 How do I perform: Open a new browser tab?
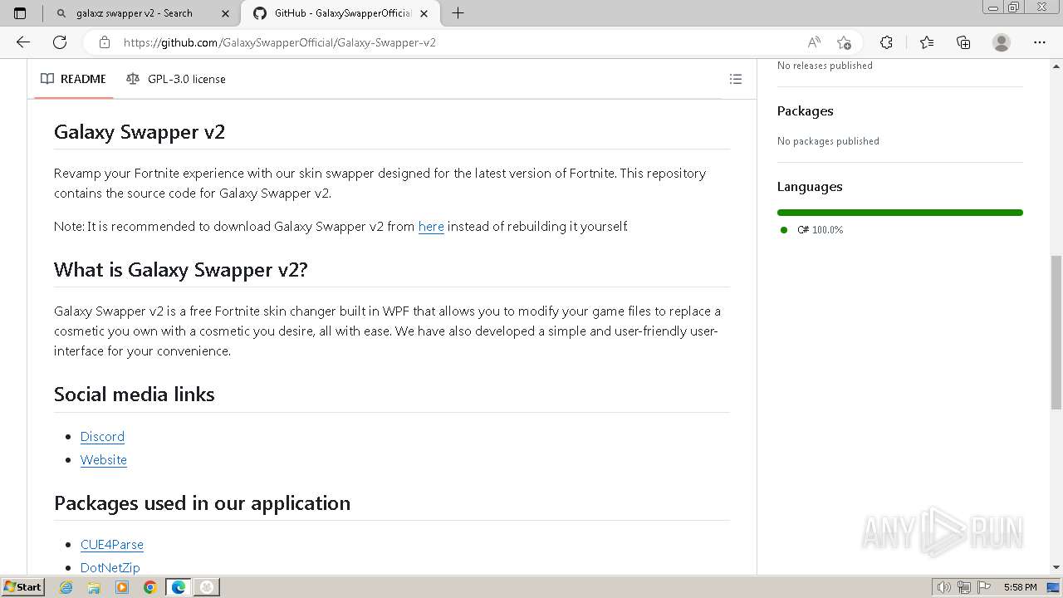click(x=458, y=13)
